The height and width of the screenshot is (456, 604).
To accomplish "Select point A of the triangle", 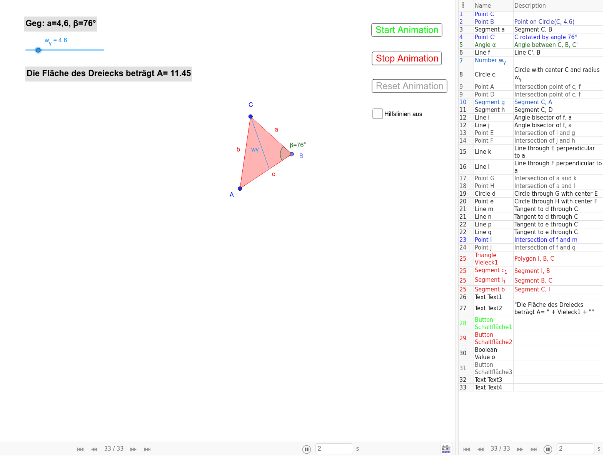I will click(x=240, y=188).
